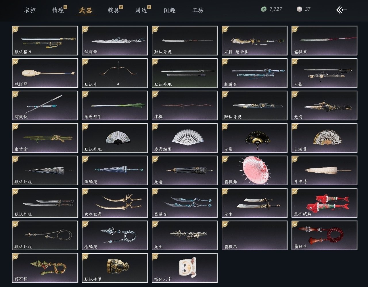The image size is (368, 287).
Task: Select the 霜枫舞 pink umbrella skin
Action: click(254, 170)
